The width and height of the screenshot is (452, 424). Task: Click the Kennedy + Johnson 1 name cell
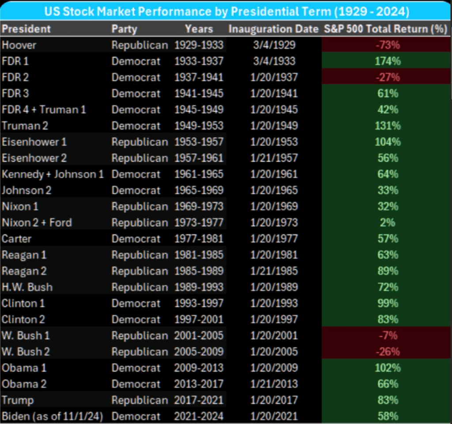(x=53, y=174)
